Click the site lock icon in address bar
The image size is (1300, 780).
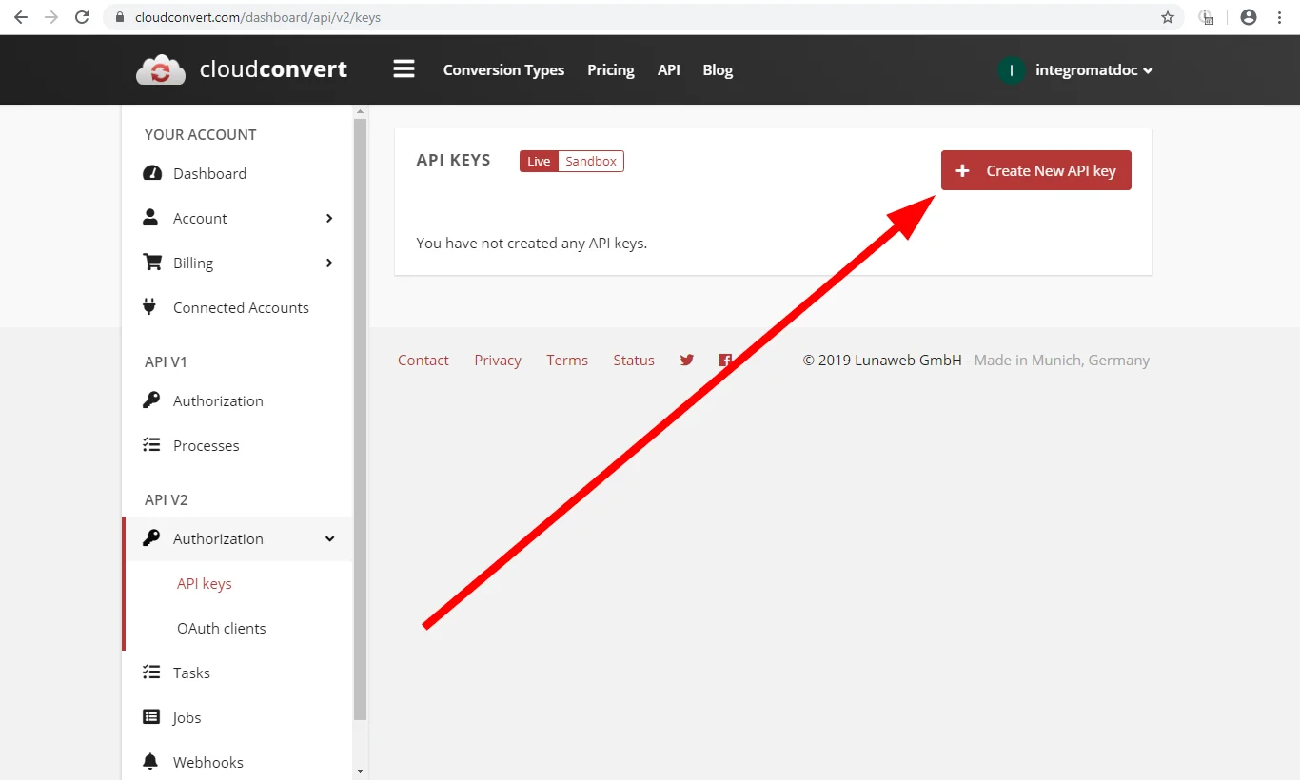pyautogui.click(x=119, y=17)
